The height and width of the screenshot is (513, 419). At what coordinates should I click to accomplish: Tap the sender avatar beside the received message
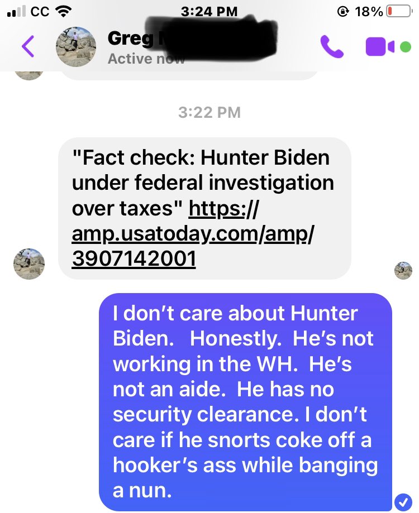[29, 263]
